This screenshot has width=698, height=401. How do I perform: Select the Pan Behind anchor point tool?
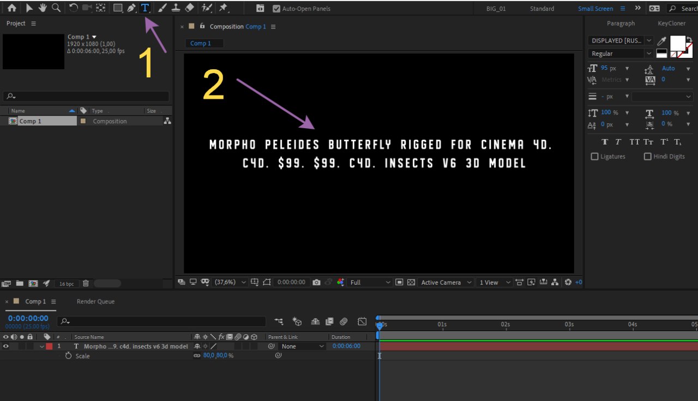[100, 8]
